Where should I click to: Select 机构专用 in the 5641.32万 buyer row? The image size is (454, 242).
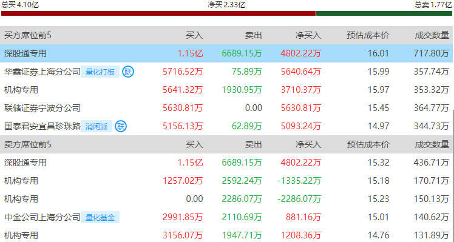(x=21, y=90)
